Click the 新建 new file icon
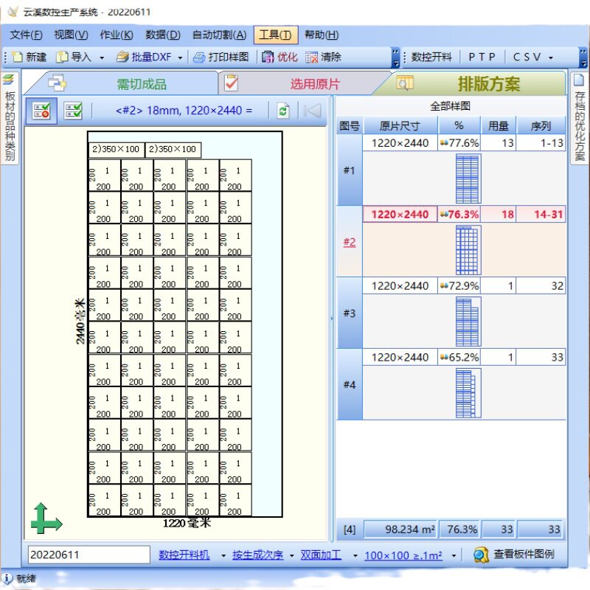This screenshot has width=590, height=590. [17, 58]
